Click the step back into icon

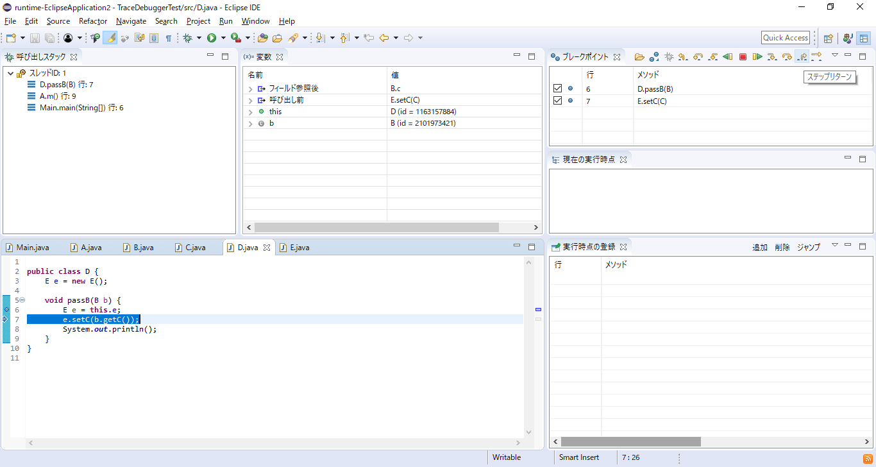(712, 56)
